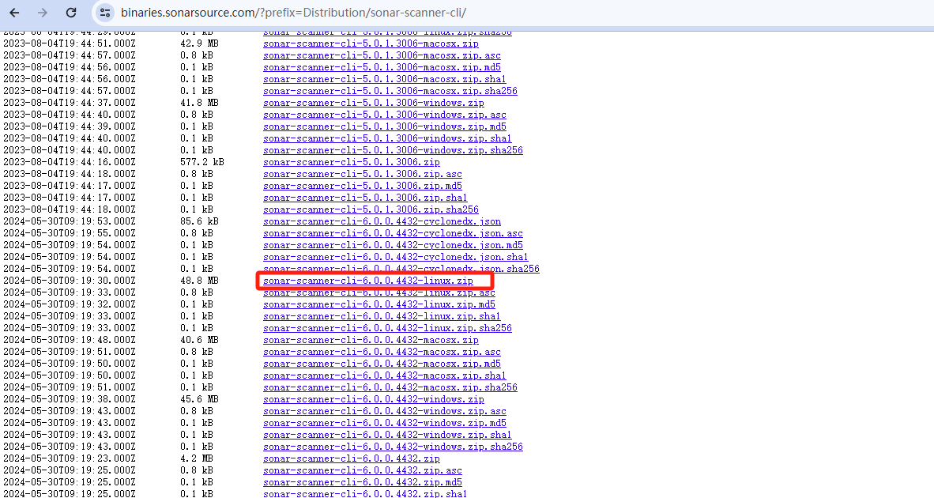934x498 pixels.
Task: Select the 85.6 kB file size text
Action: 200,221
